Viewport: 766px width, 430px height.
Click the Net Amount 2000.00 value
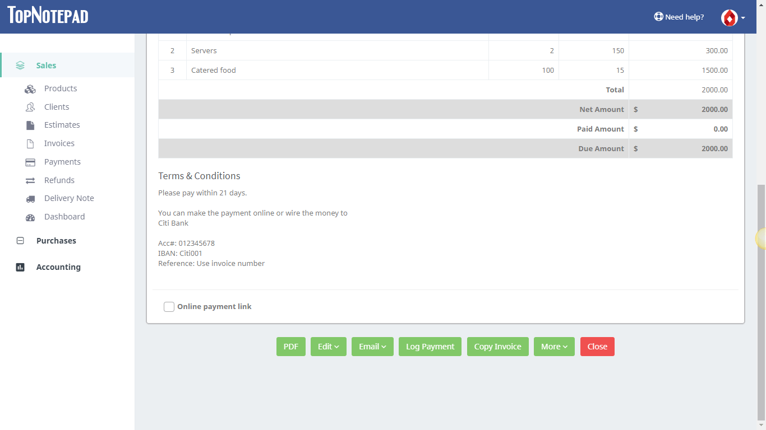tap(714, 109)
